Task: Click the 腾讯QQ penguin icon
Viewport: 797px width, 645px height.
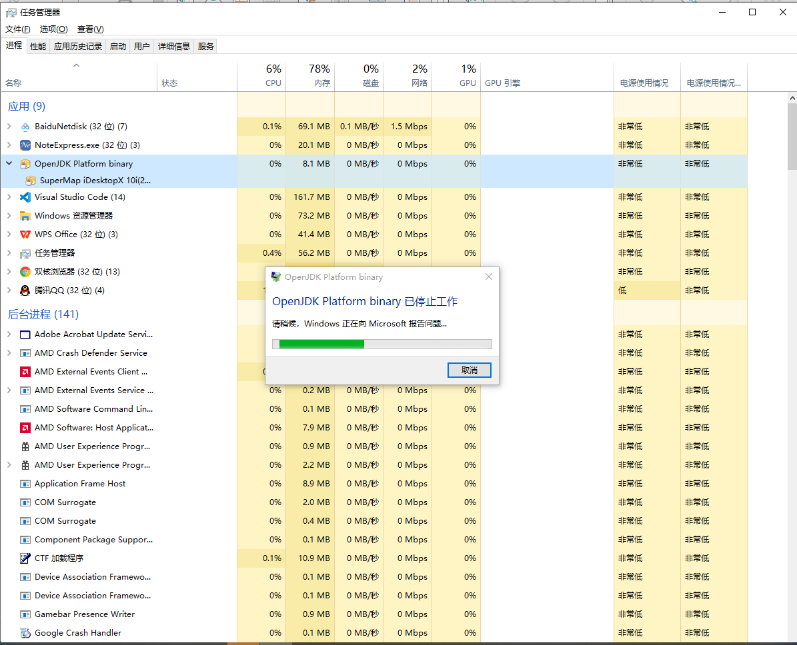Action: click(x=25, y=291)
